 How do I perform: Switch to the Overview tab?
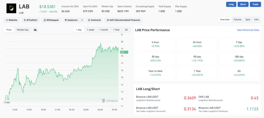(225, 19)
